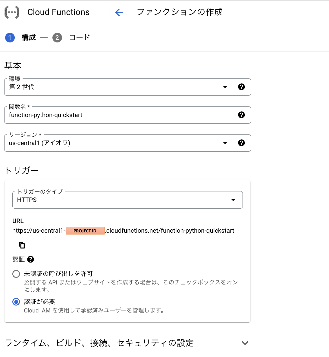Open help for the 関数名 field
Screen dimensions: 329x357
(241, 115)
